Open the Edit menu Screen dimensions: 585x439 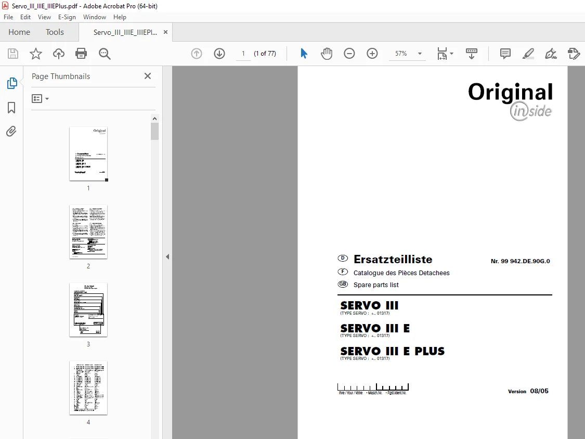click(25, 17)
